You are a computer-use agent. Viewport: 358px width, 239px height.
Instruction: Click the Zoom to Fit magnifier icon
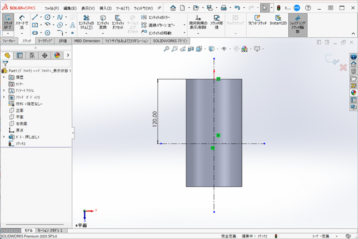(167, 49)
